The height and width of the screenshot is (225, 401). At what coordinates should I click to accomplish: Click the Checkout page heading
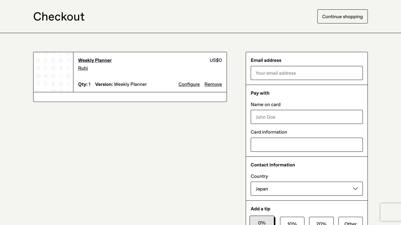pos(59,17)
